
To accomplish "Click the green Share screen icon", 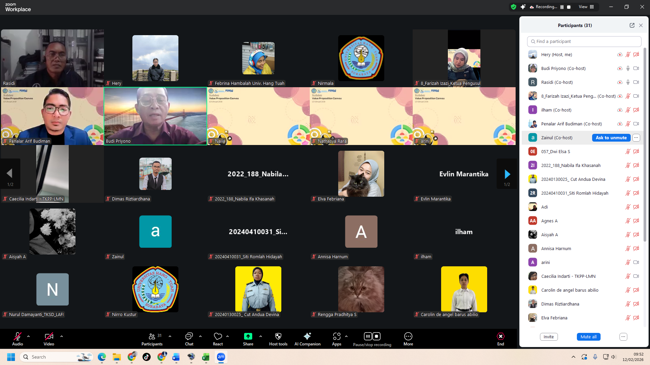I will (x=248, y=336).
